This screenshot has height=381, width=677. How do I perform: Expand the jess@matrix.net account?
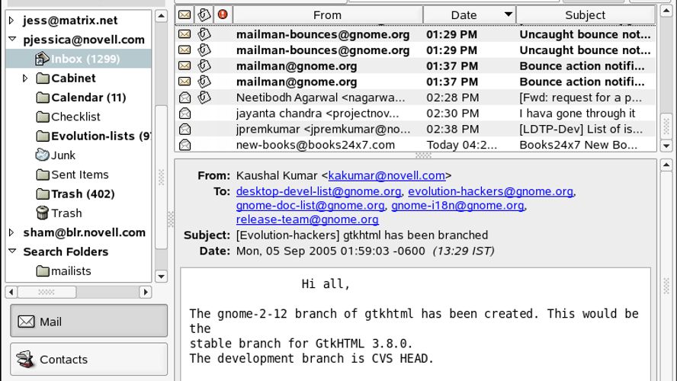pos(11,21)
